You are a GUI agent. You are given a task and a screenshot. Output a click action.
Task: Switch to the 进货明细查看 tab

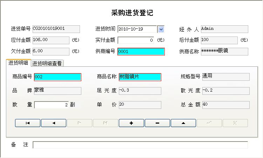coord(47,64)
